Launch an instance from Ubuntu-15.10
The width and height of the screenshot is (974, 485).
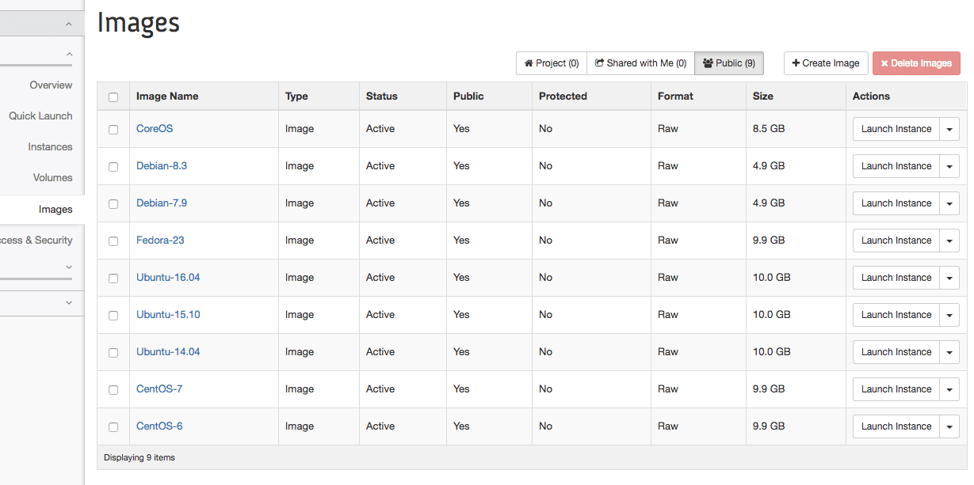tap(896, 315)
